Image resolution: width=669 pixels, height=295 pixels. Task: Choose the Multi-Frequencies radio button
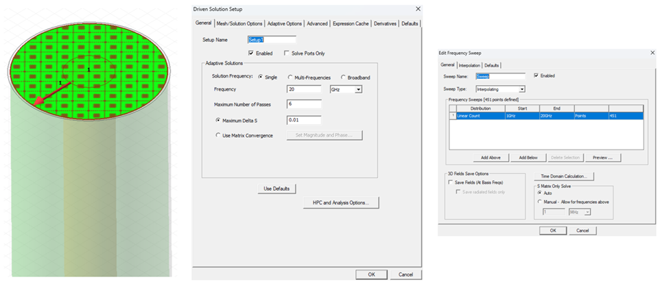(289, 77)
